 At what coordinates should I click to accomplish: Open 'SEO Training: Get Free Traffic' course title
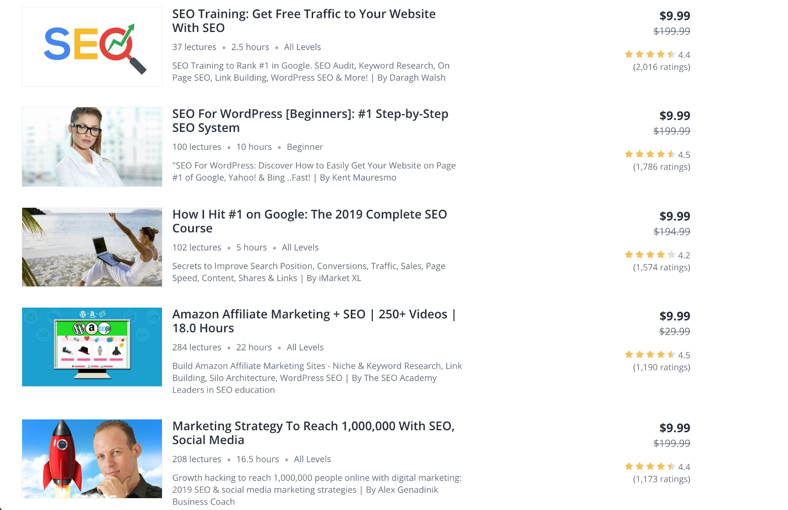(303, 21)
